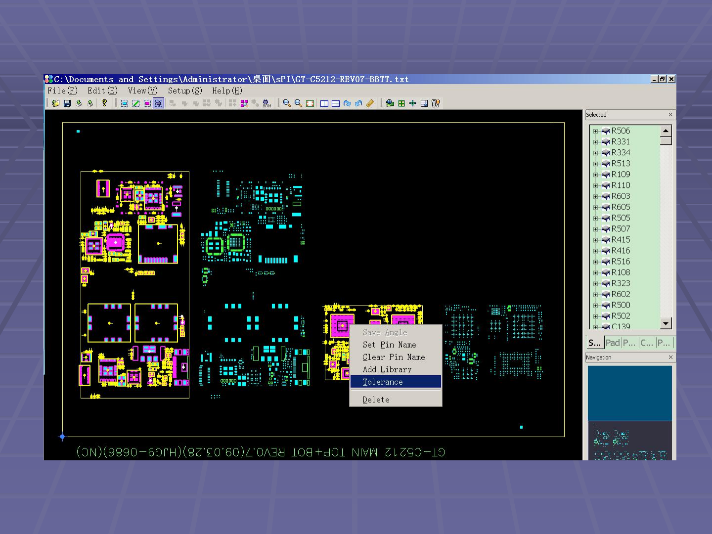Toggle the cyan rectangle selection mode
Screen dimensions: 712x534
click(x=125, y=103)
